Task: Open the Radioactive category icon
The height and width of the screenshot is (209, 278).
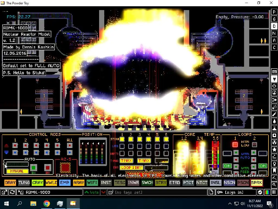Action: (x=274, y=143)
